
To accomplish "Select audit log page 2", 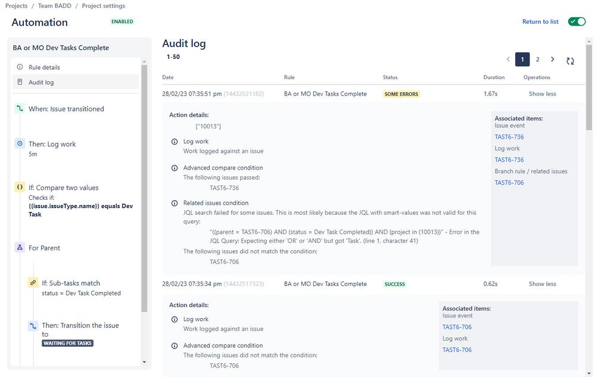I will pyautogui.click(x=537, y=59).
